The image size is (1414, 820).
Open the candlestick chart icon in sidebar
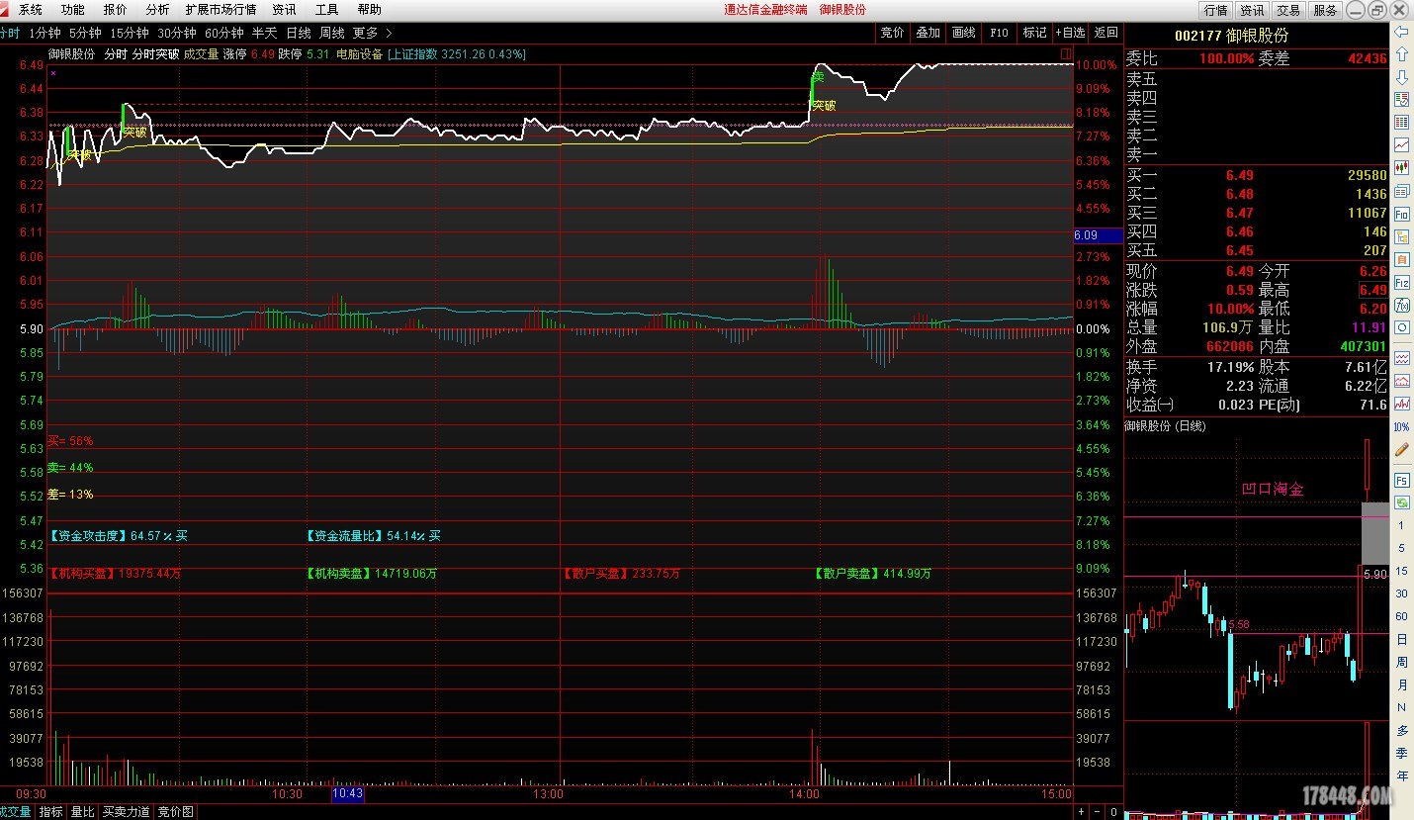(x=1401, y=167)
